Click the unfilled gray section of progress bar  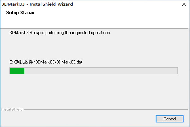point(101,70)
